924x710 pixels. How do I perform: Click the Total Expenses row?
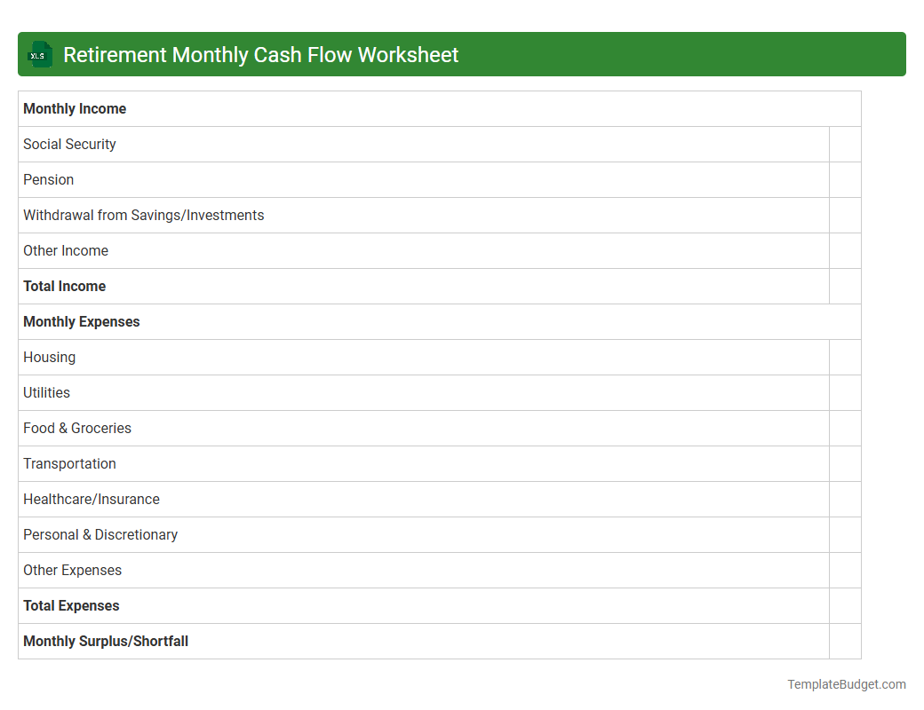[x=71, y=605]
